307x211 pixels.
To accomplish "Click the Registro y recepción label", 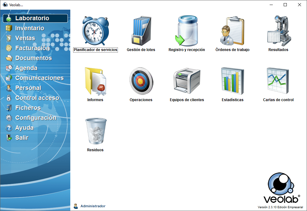I will (187, 50).
